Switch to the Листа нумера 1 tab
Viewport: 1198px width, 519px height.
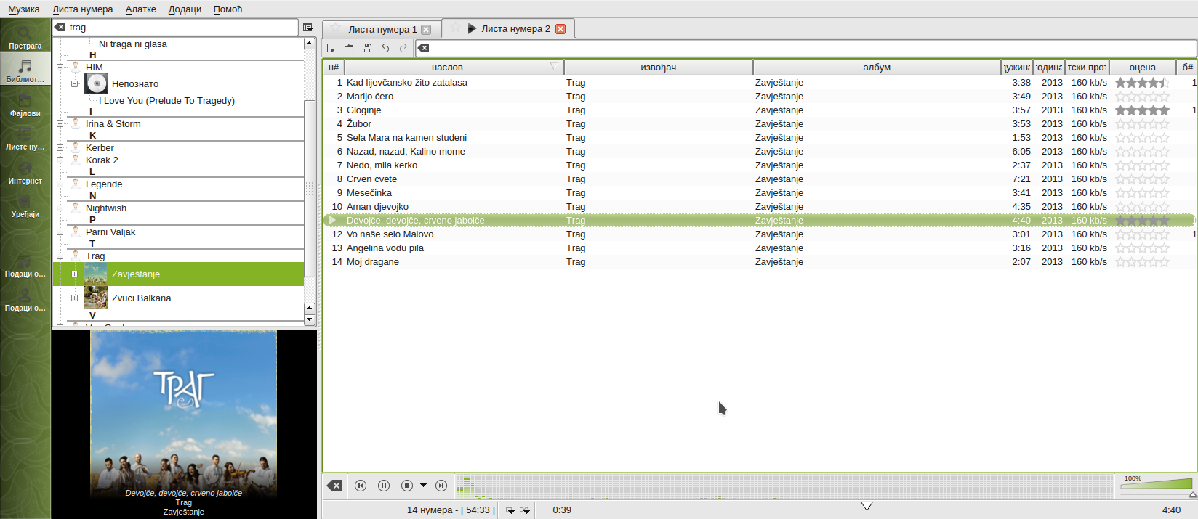[381, 30]
